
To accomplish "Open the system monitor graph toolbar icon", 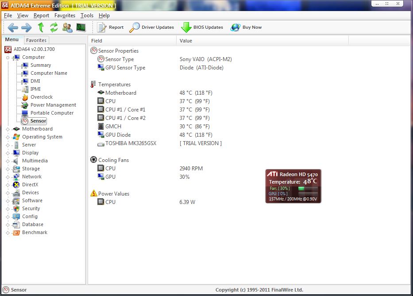I will point(81,27).
